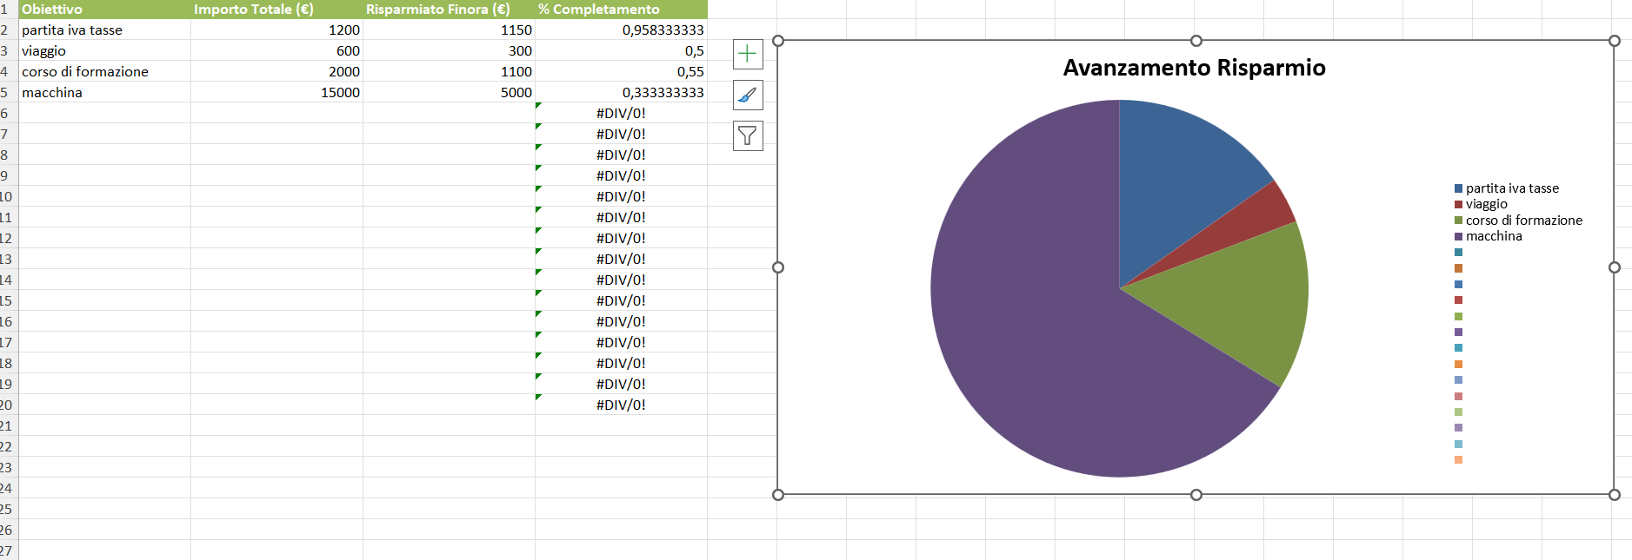The height and width of the screenshot is (560, 1632).
Task: Click the chart's bottom-left corner resize handle
Action: 778,495
